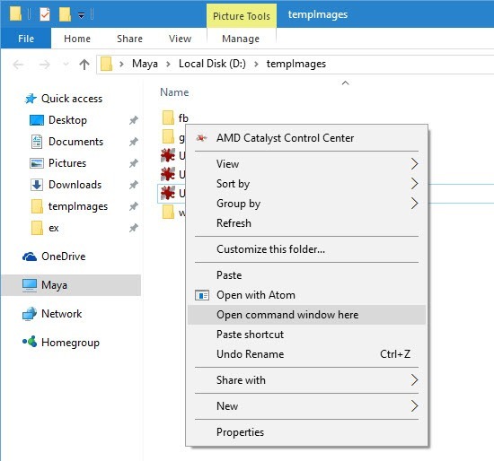Click the folder icon in the address bar
The height and width of the screenshot is (461, 494).
(x=107, y=64)
